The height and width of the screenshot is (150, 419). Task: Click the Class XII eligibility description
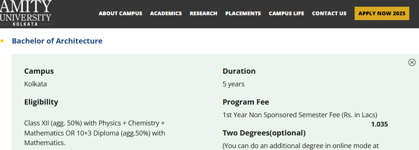94,133
